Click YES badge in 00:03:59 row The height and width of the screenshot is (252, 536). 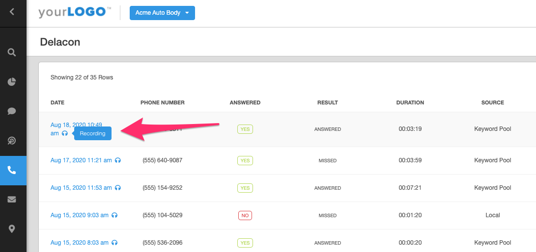point(245,160)
